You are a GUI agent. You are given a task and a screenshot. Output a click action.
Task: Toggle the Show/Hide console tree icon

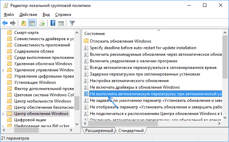point(32,23)
